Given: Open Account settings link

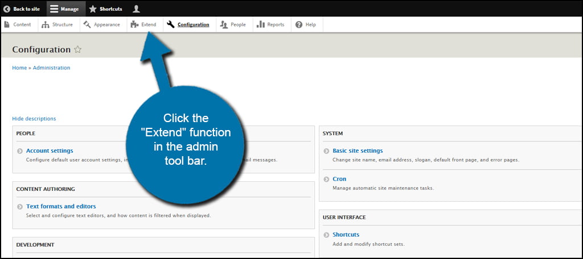Looking at the screenshot, I should point(50,151).
